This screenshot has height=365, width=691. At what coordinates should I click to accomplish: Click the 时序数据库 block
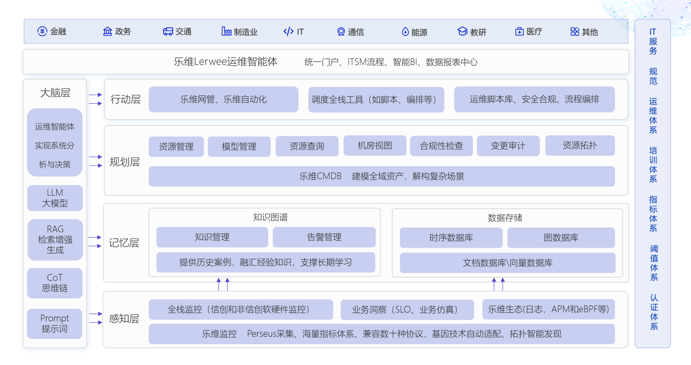tap(451, 238)
